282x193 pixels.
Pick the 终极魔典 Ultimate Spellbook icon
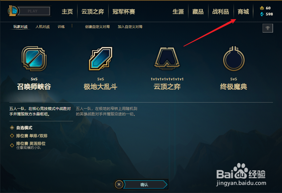[x=234, y=59]
